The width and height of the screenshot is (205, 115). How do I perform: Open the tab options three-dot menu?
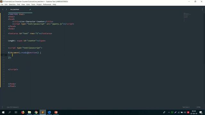click(x=202, y=9)
